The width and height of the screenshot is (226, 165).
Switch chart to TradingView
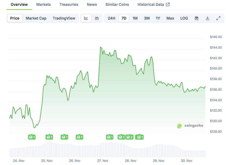[x=64, y=18]
